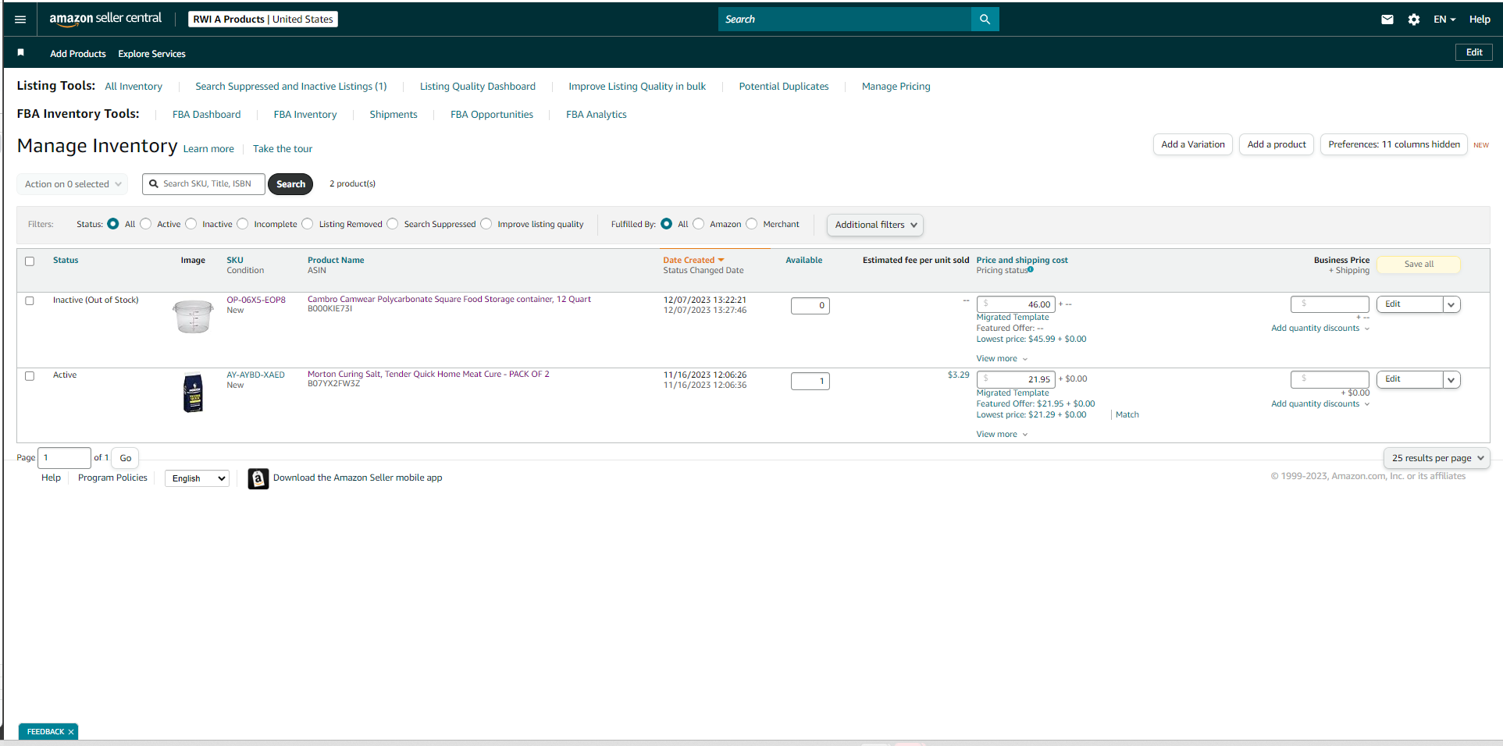1503x746 pixels.
Task: Select the Listing Removed status filter
Action: 308,224
